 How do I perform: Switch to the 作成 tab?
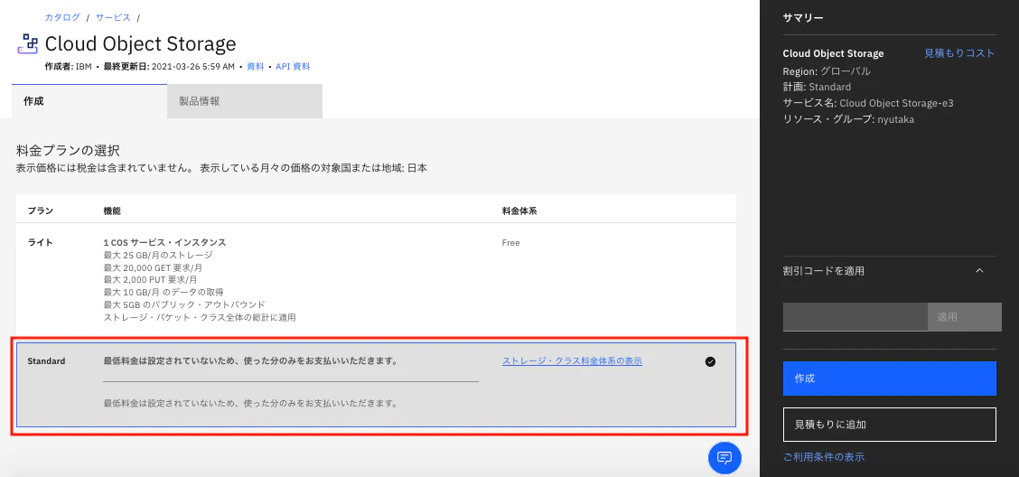[89, 101]
